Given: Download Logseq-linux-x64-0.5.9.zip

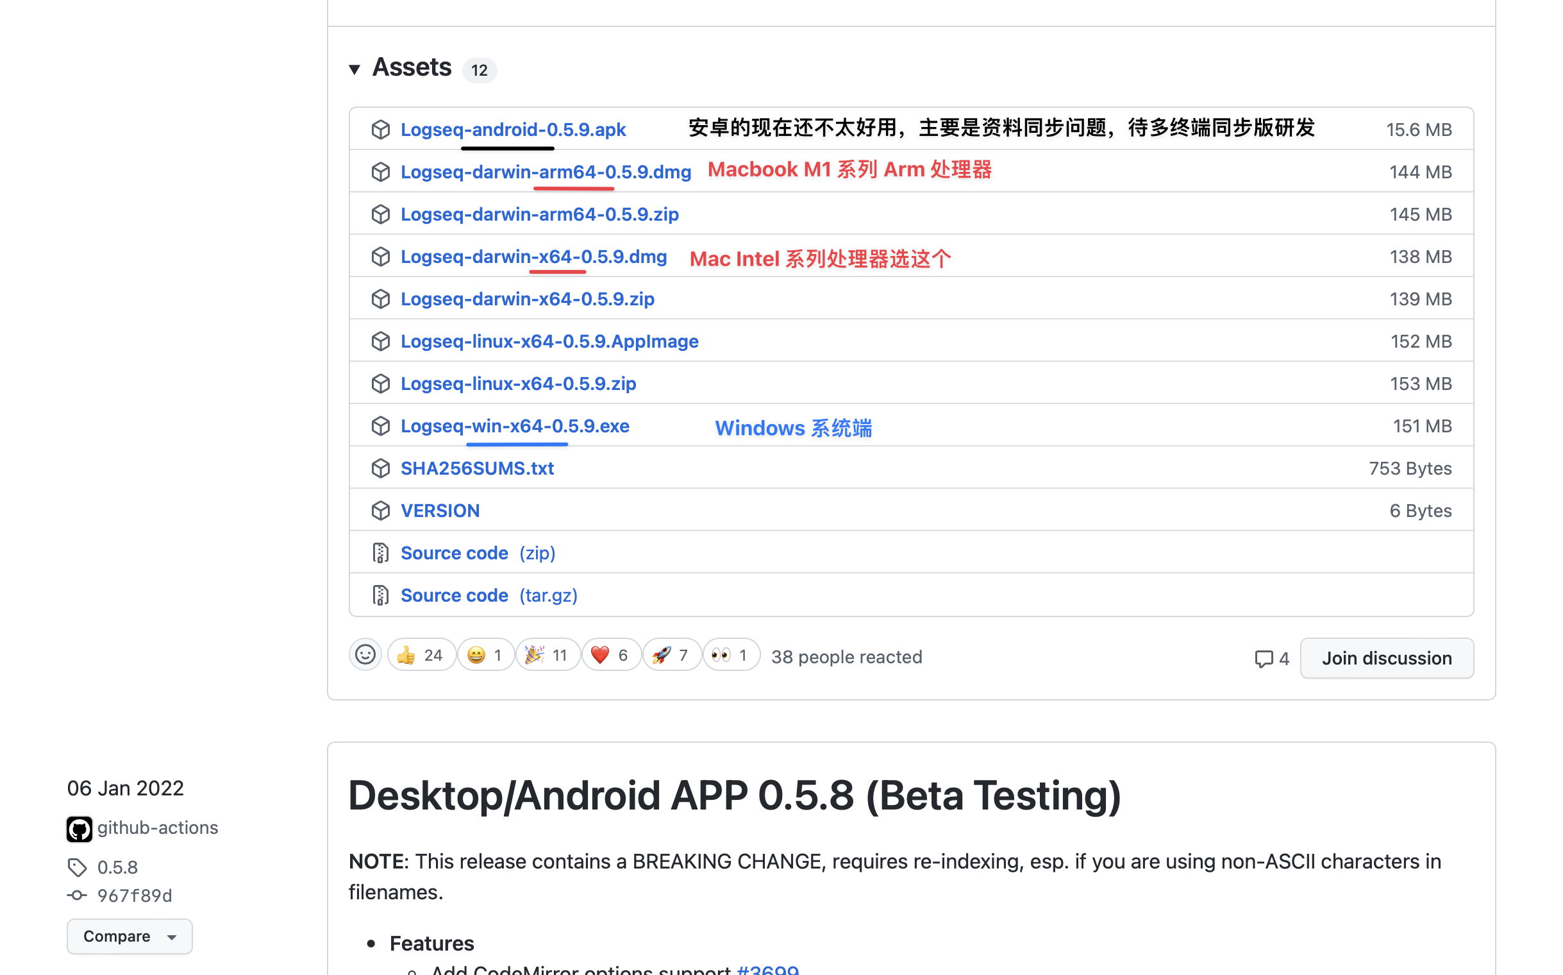Looking at the screenshot, I should pos(518,384).
